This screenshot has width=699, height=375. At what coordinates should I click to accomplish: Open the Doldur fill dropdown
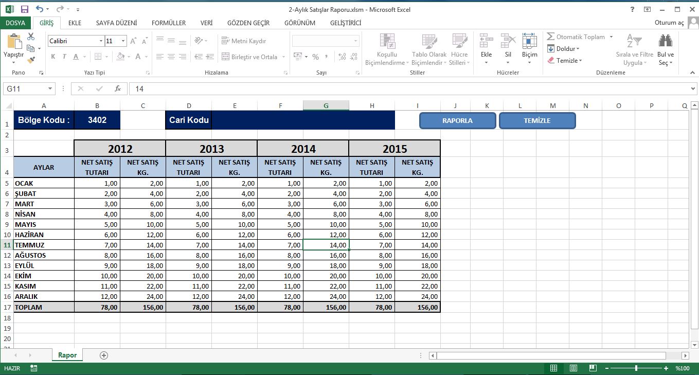(x=563, y=48)
